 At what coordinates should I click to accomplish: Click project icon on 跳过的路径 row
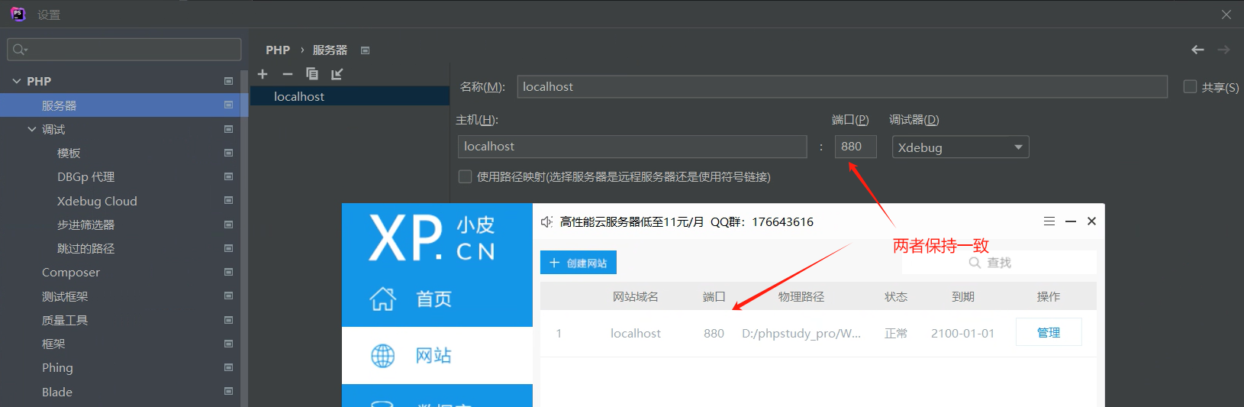(x=228, y=248)
